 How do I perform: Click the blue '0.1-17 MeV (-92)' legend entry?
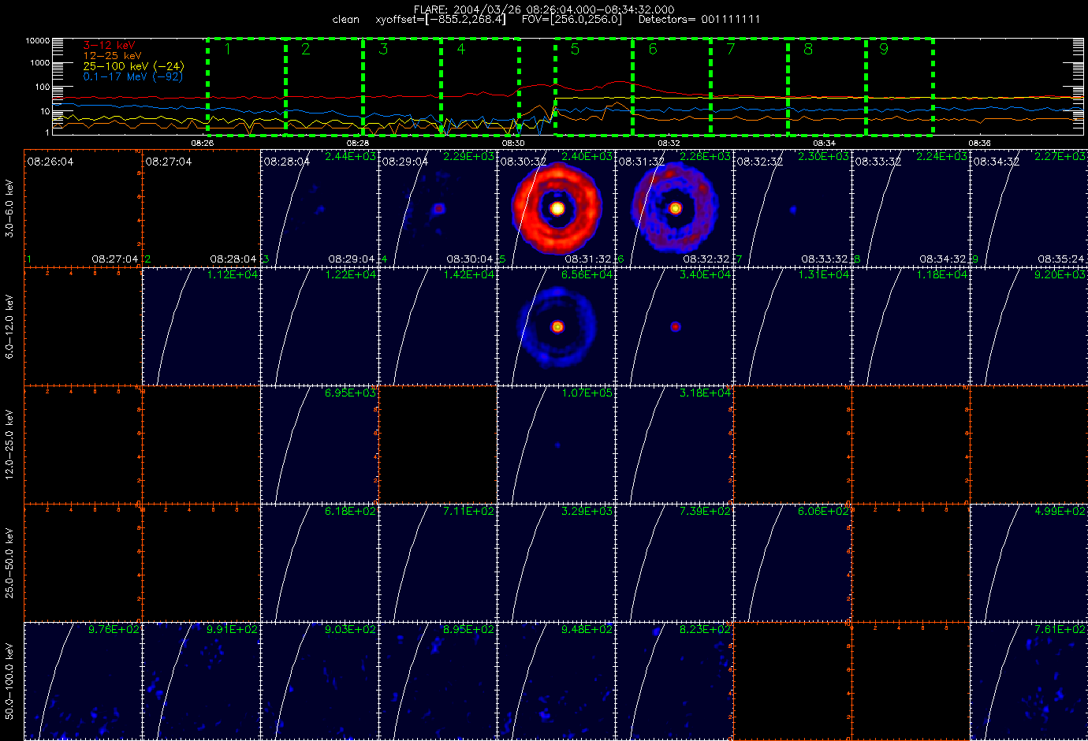tap(133, 76)
